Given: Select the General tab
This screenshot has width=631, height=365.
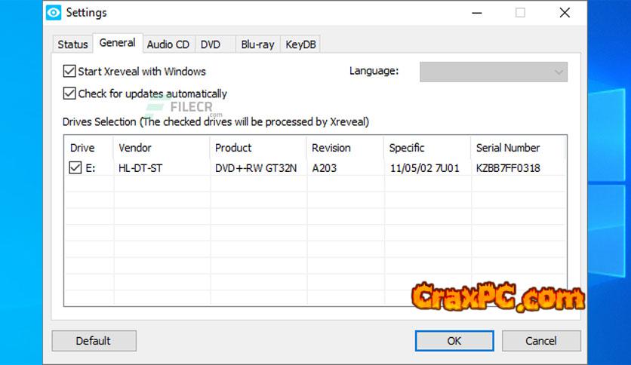Looking at the screenshot, I should [x=118, y=43].
